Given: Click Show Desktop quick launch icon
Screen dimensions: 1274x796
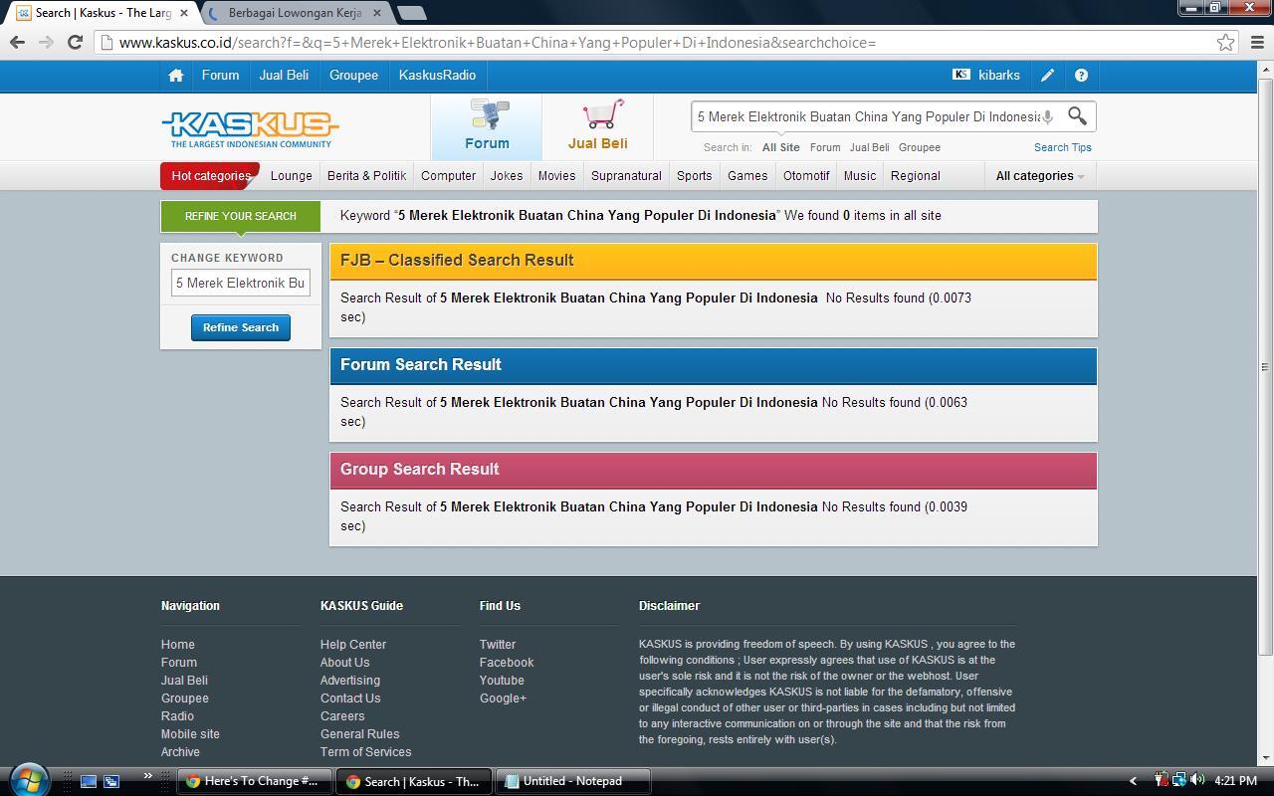Looking at the screenshot, I should click(x=89, y=781).
